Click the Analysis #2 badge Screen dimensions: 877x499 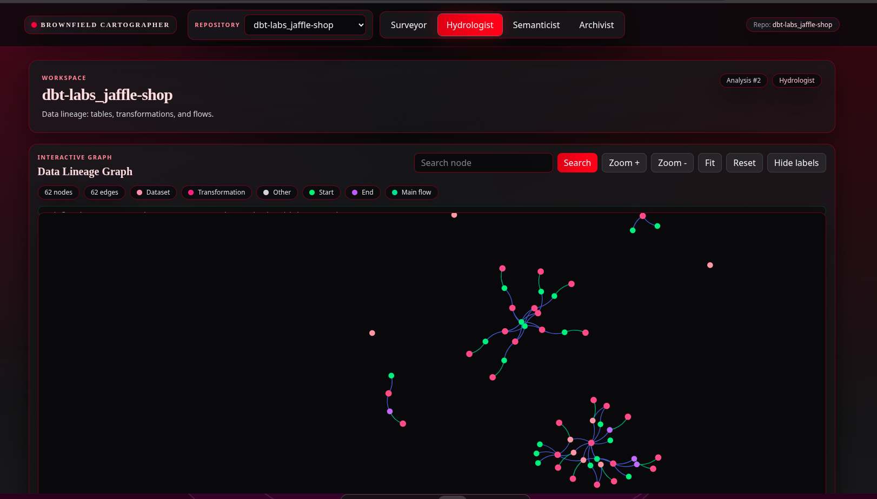(x=743, y=81)
